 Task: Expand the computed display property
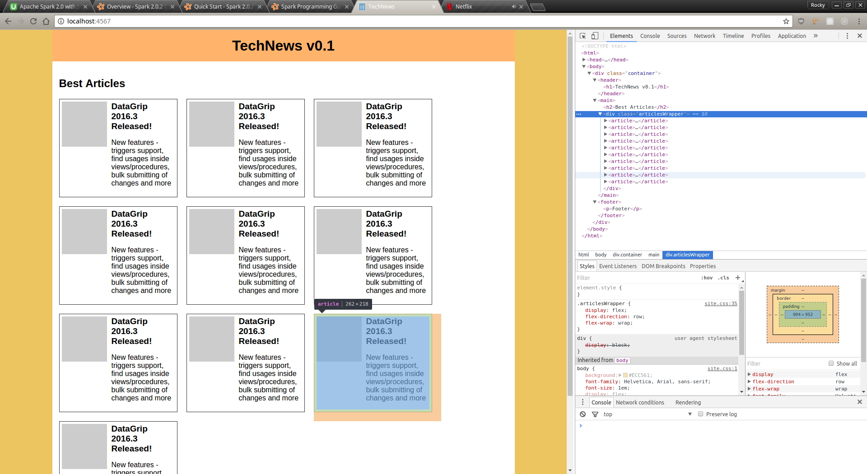point(749,374)
